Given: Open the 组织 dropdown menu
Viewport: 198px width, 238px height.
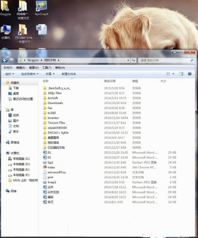Looking at the screenshot, I should pos(9,74).
